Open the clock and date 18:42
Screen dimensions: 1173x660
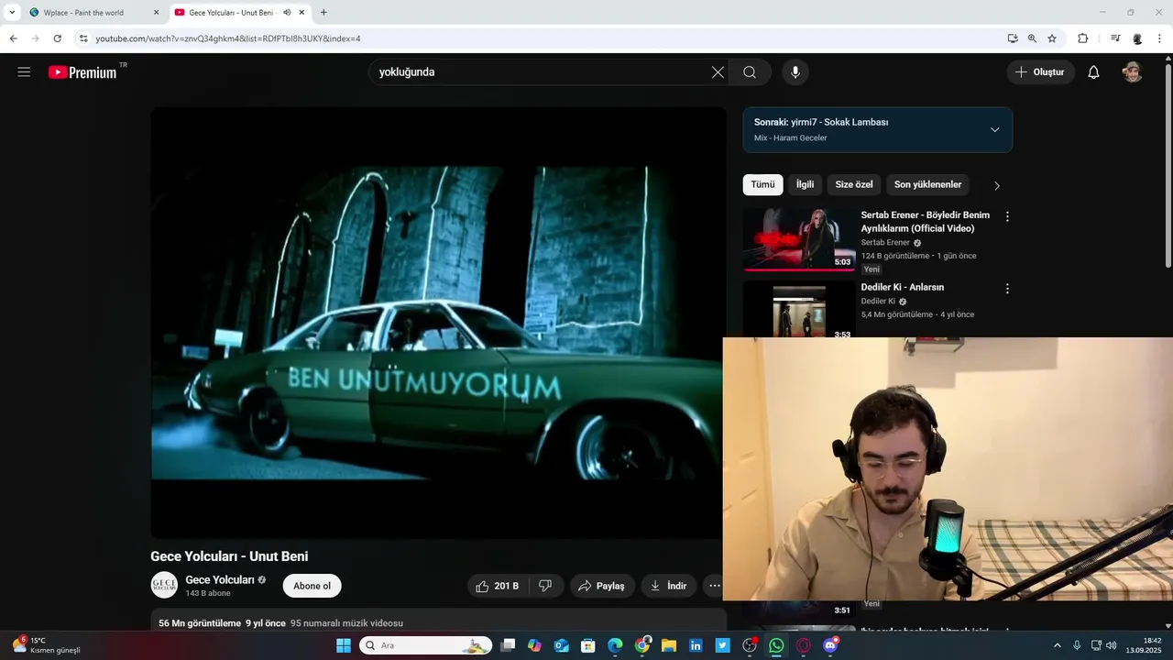coord(1146,645)
